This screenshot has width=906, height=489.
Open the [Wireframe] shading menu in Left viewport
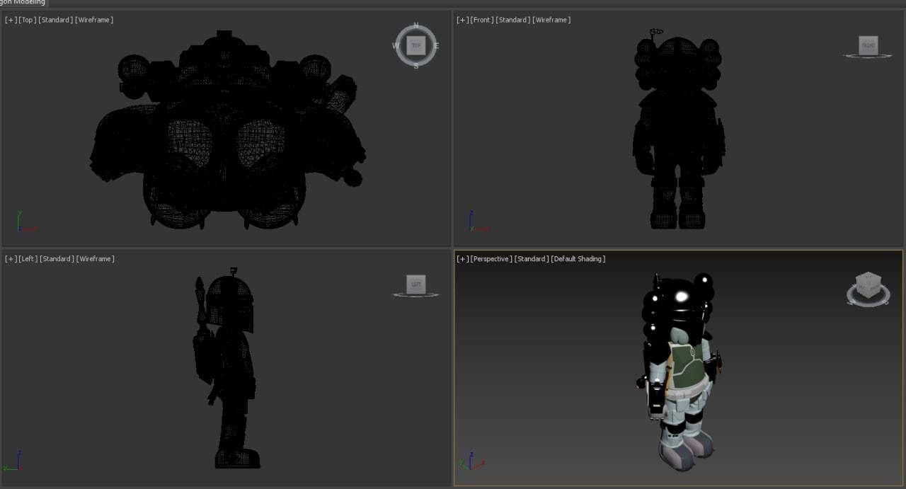pyautogui.click(x=96, y=259)
